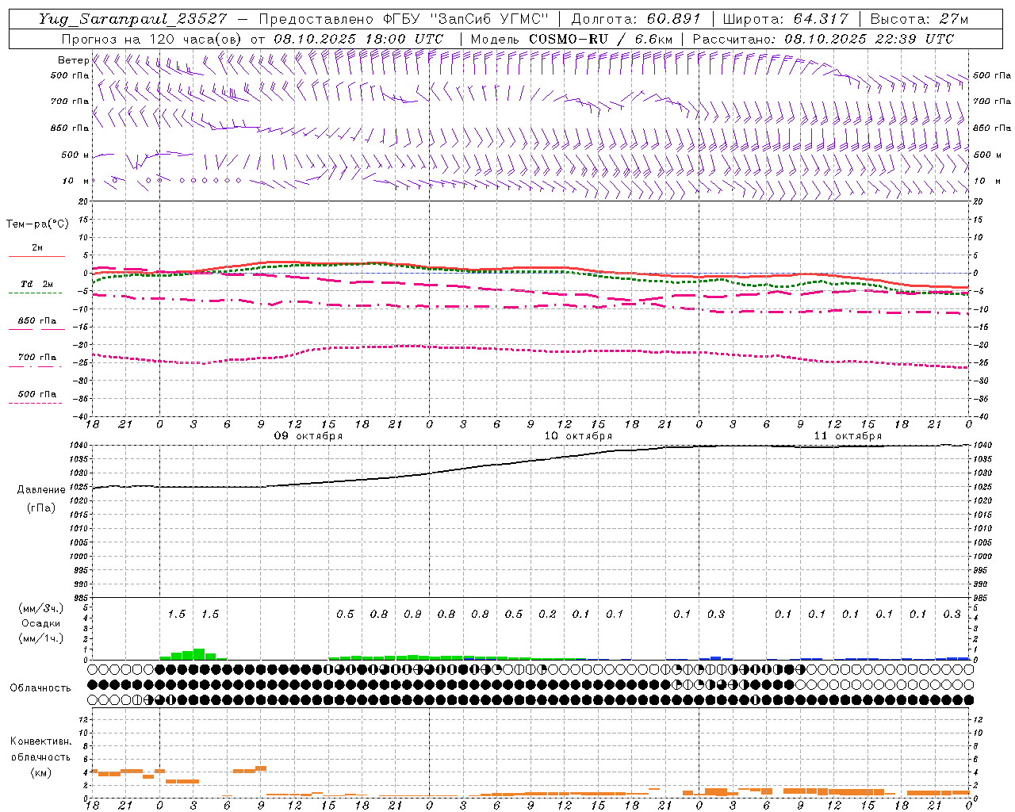Click the (мм/3ч.) precipitation unit label
Screen dimensions: 1015x812
pyautogui.click(x=40, y=608)
